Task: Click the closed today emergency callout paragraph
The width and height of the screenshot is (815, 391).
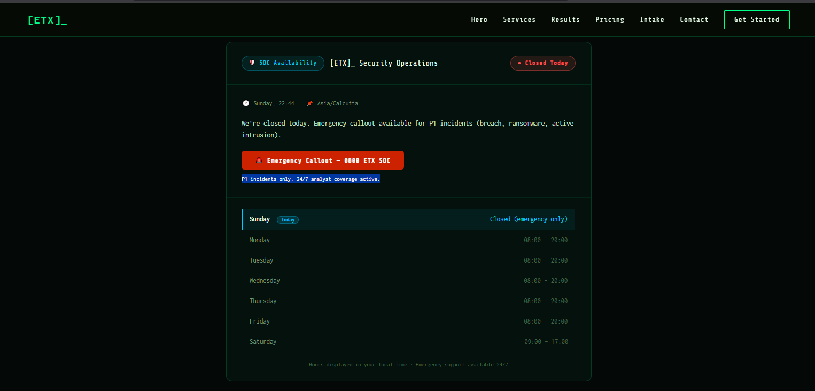Action: pos(408,129)
